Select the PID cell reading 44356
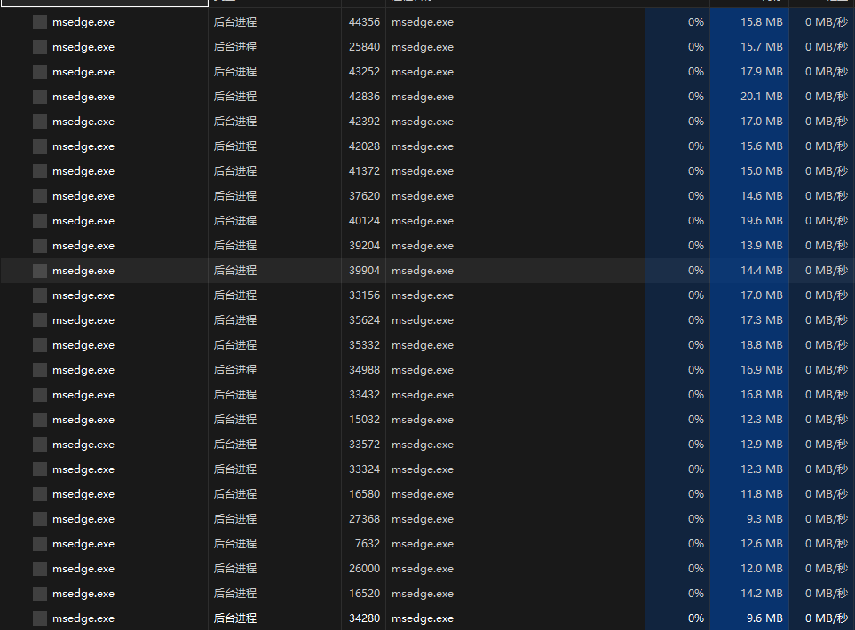 tap(364, 22)
